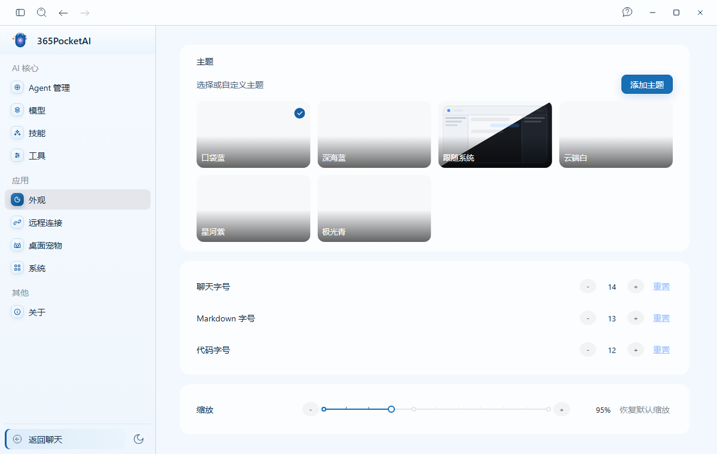Viewport: 717px width, 454px height.
Task: Click the 缩放 slider's rightmost end point
Action: (548, 409)
